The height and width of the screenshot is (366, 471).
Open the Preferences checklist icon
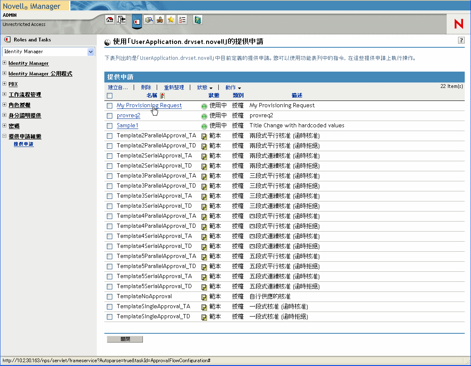[182, 20]
